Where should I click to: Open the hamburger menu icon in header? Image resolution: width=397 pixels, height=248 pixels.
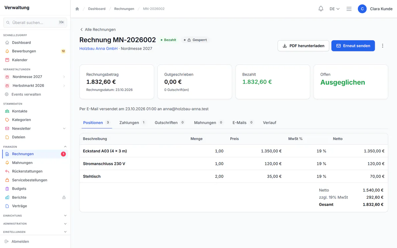coord(349,9)
